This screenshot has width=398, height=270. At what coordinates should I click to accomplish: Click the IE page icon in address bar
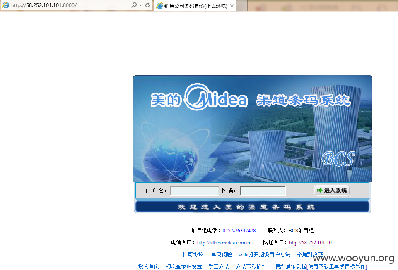pos(6,5)
